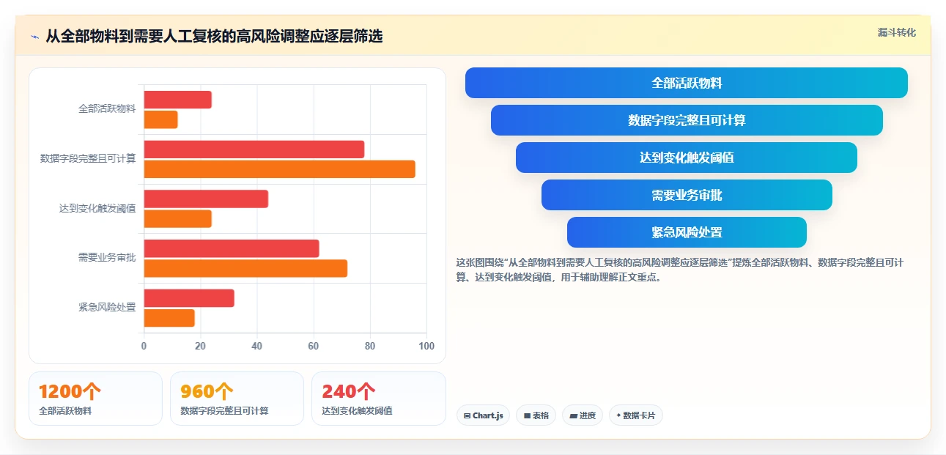Click the x-axis tick value 100
Image resolution: width=946 pixels, height=455 pixels.
pyautogui.click(x=426, y=347)
